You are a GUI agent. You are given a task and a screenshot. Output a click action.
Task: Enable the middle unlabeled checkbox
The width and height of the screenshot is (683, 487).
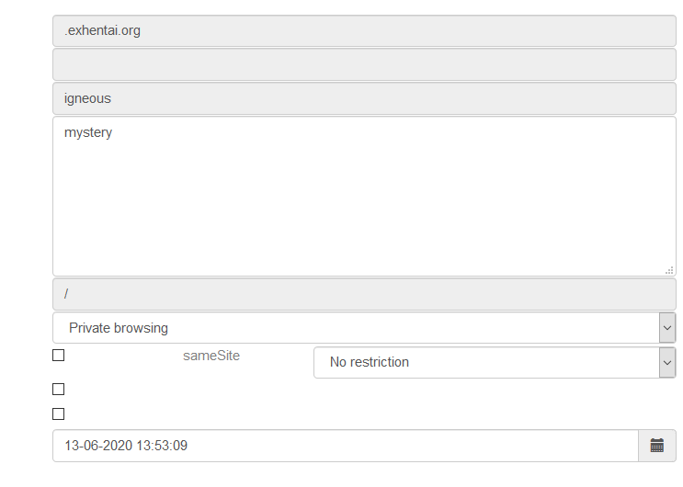[x=58, y=389]
